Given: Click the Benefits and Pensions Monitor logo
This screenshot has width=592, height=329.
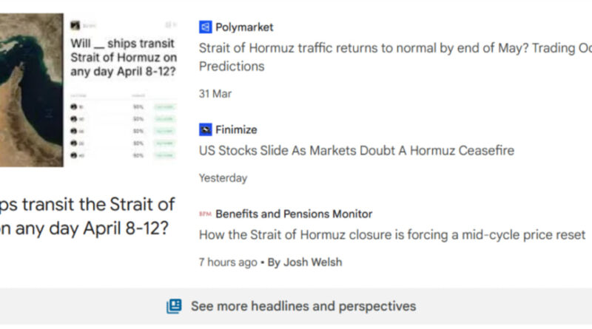Looking at the screenshot, I should pos(206,214).
